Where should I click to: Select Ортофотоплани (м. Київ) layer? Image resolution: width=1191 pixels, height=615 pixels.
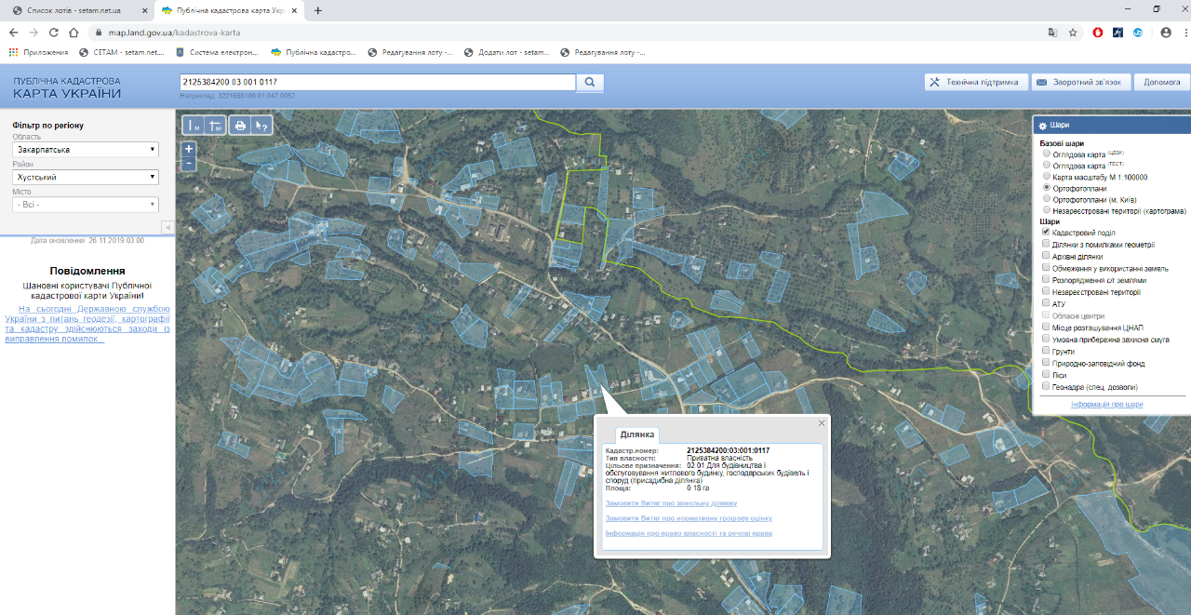click(1047, 199)
